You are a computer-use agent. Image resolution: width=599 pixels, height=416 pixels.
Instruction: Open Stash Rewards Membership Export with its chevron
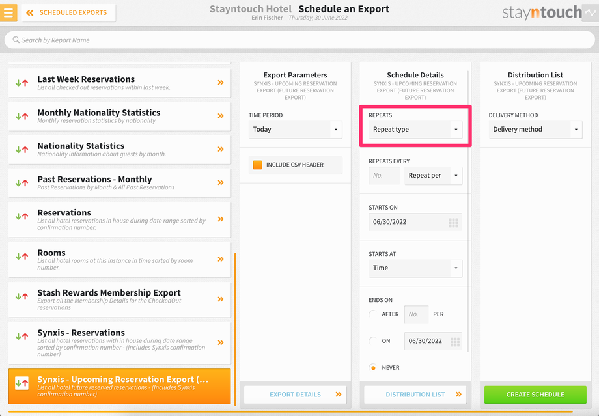coord(221,299)
